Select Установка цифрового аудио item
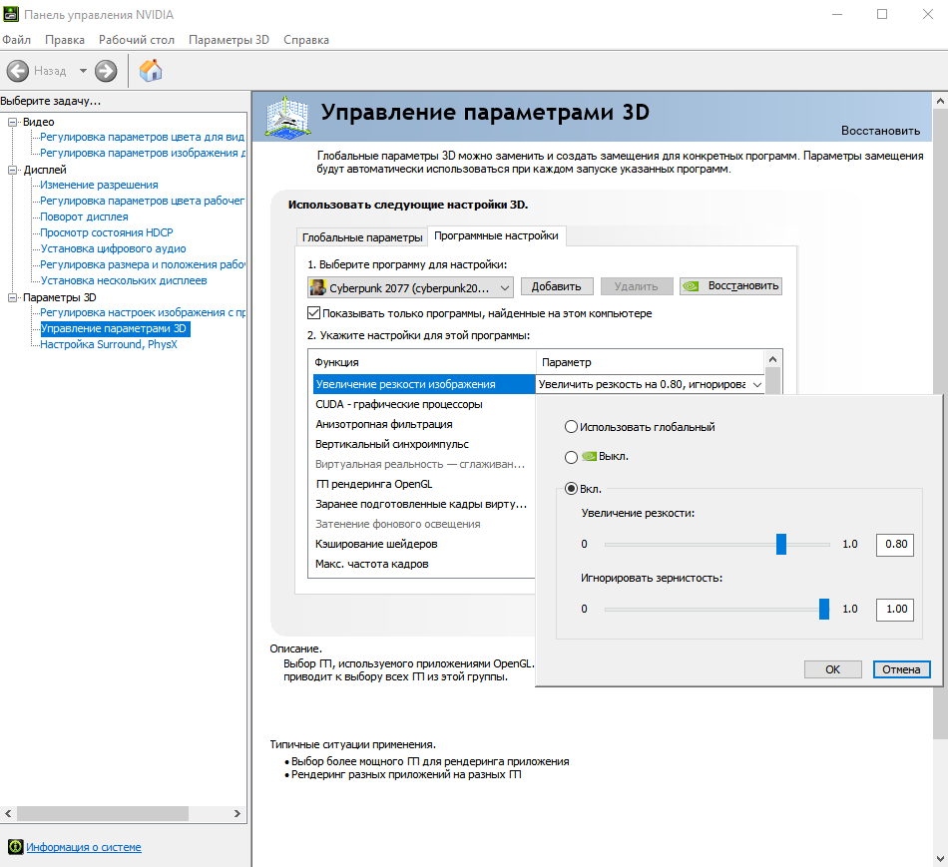Screen dimensions: 948x867 113,248
